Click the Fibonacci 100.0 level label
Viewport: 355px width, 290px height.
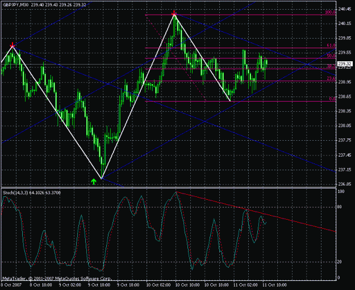point(330,12)
